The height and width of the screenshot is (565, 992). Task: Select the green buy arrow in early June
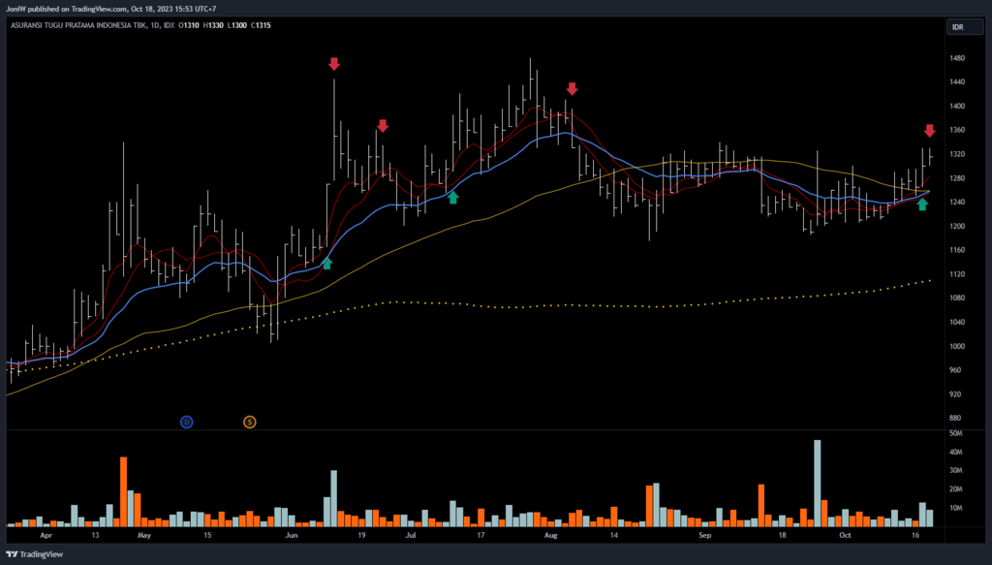(x=326, y=262)
